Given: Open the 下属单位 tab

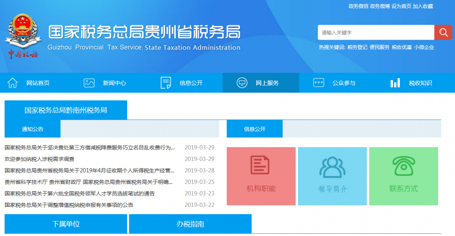Looking at the screenshot, I should pyautogui.click(x=66, y=224).
